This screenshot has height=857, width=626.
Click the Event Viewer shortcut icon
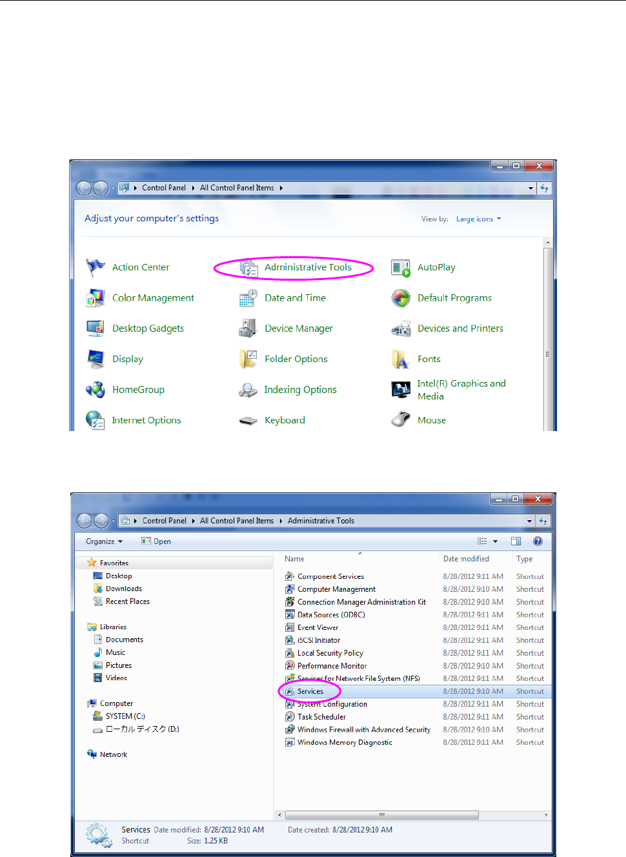coord(290,627)
